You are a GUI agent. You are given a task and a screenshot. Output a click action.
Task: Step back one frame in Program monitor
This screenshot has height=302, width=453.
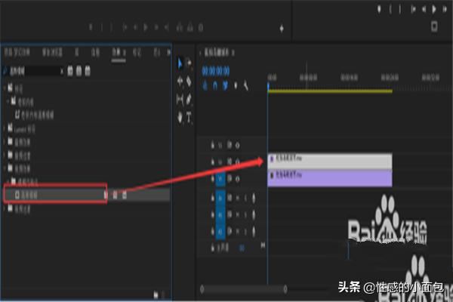pyautogui.click(x=424, y=9)
